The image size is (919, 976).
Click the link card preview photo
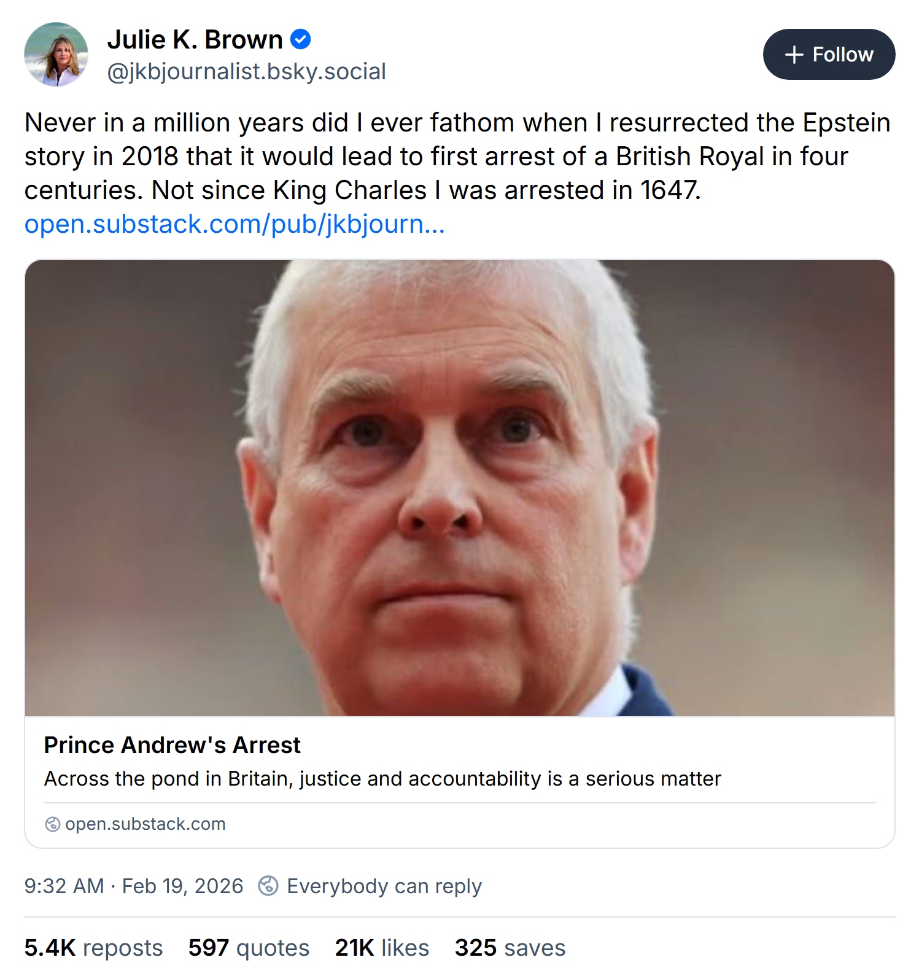point(459,488)
